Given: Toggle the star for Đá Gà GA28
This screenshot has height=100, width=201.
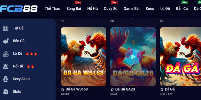Looking at the screenshot, I should (x=112, y=89).
